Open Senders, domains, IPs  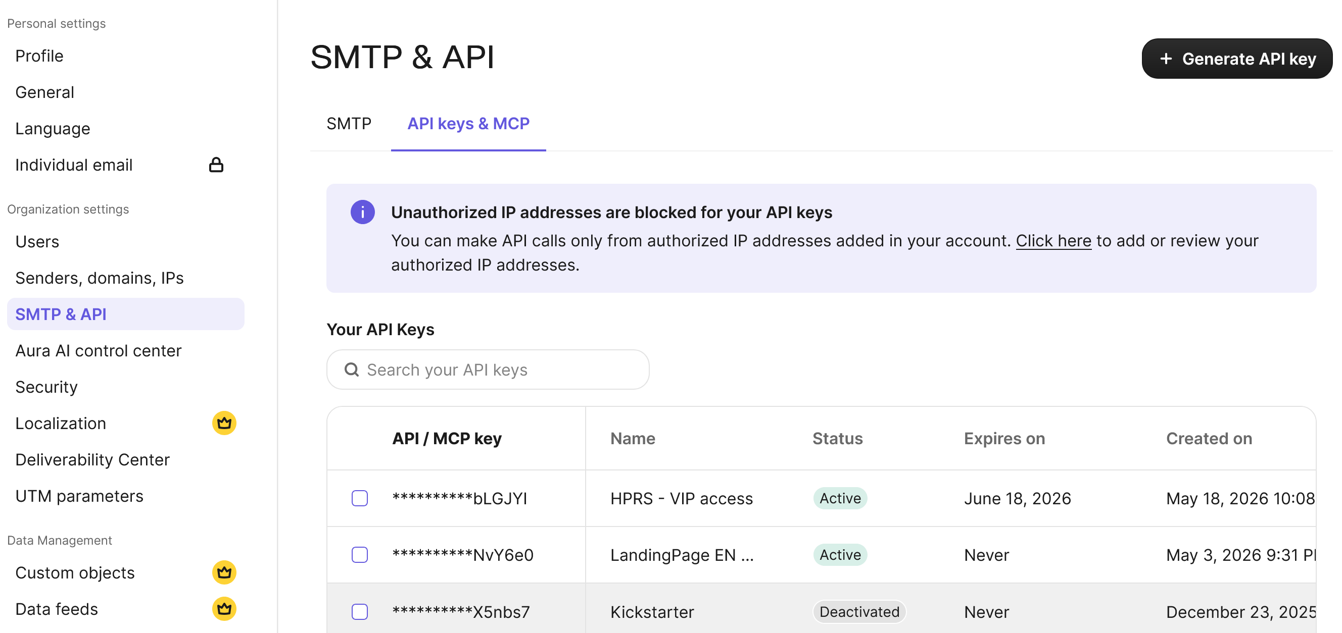coord(99,278)
